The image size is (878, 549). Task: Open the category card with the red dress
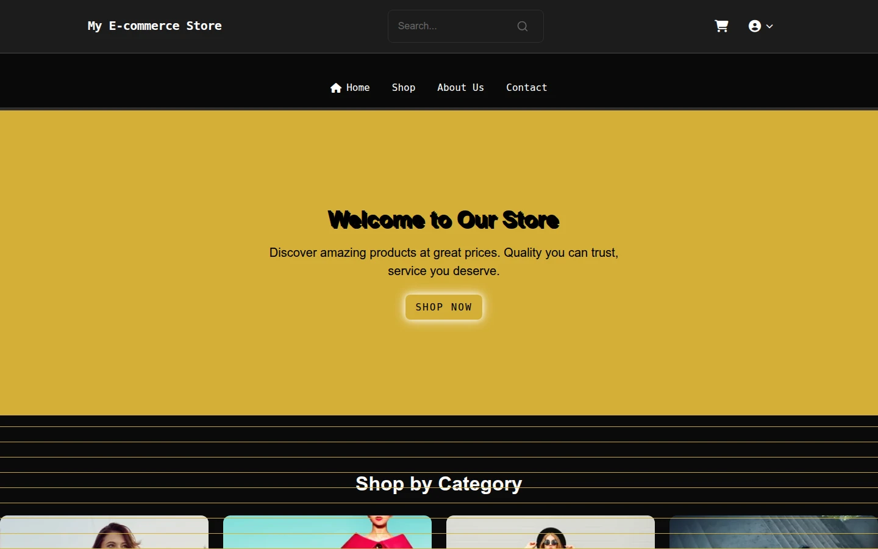pyautogui.click(x=327, y=532)
